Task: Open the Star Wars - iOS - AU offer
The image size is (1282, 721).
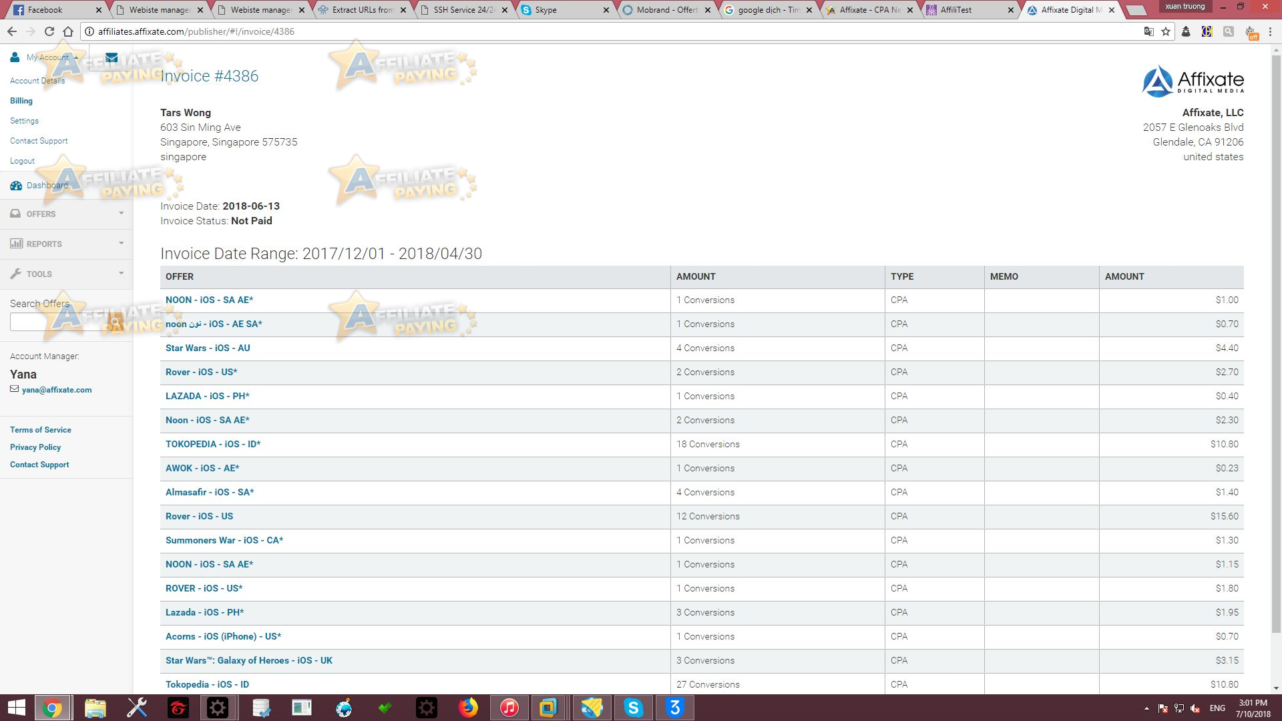Action: tap(208, 348)
